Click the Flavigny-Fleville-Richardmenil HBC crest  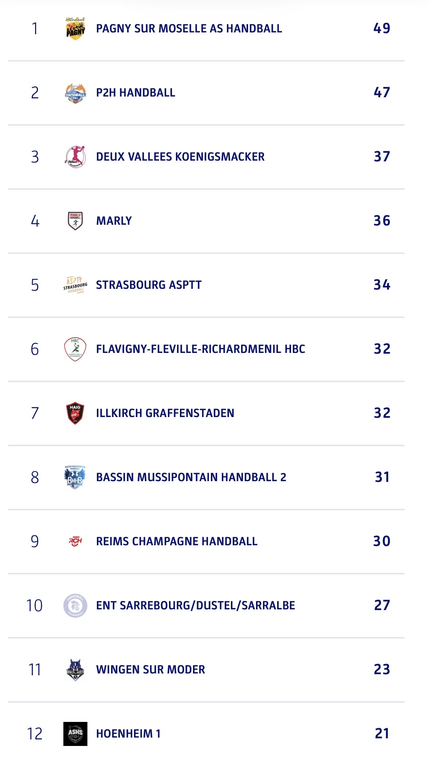75,349
